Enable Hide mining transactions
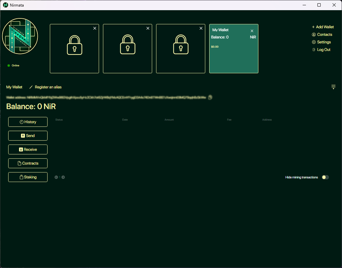The width and height of the screenshot is (342, 268). [x=325, y=177]
